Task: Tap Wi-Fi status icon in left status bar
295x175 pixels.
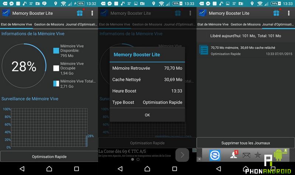Action: point(63,3)
